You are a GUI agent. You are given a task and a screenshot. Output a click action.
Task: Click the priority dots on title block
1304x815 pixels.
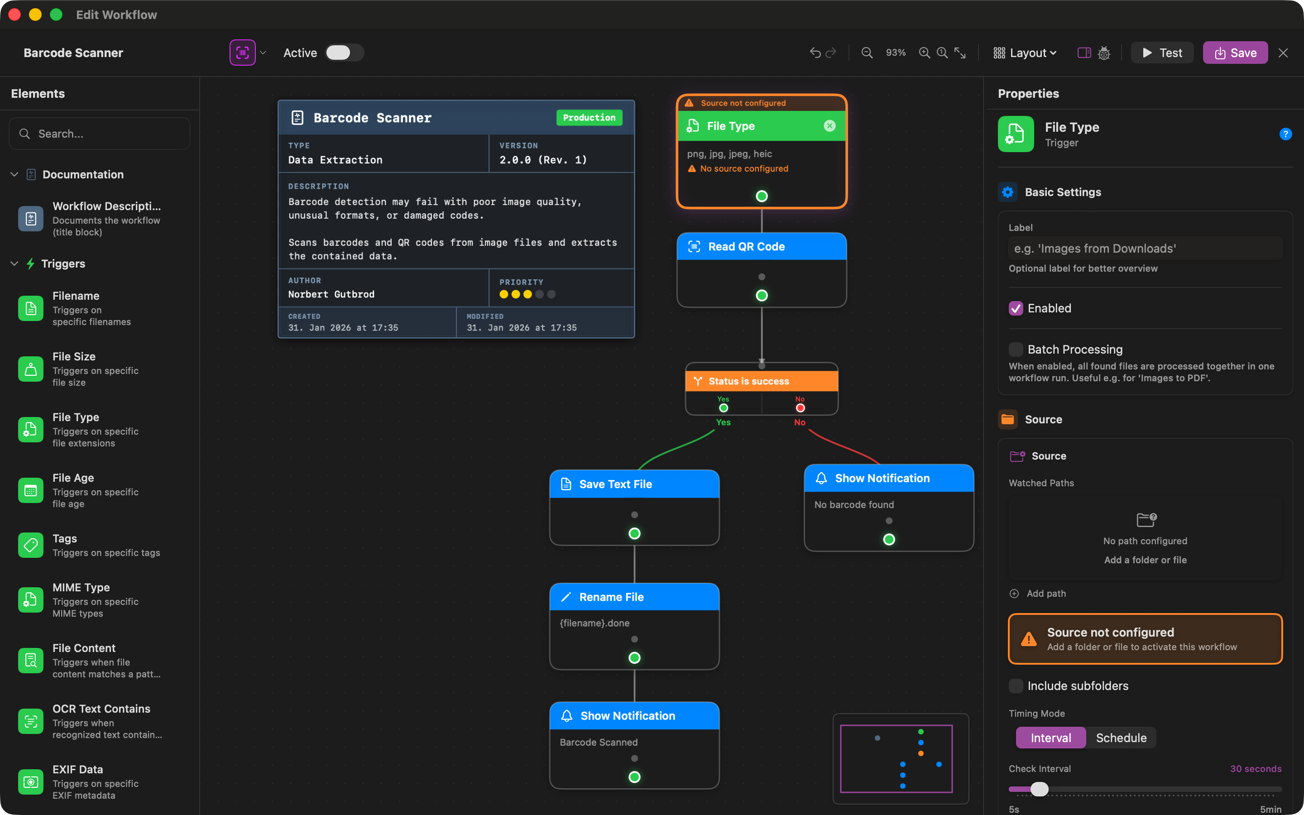click(x=527, y=294)
